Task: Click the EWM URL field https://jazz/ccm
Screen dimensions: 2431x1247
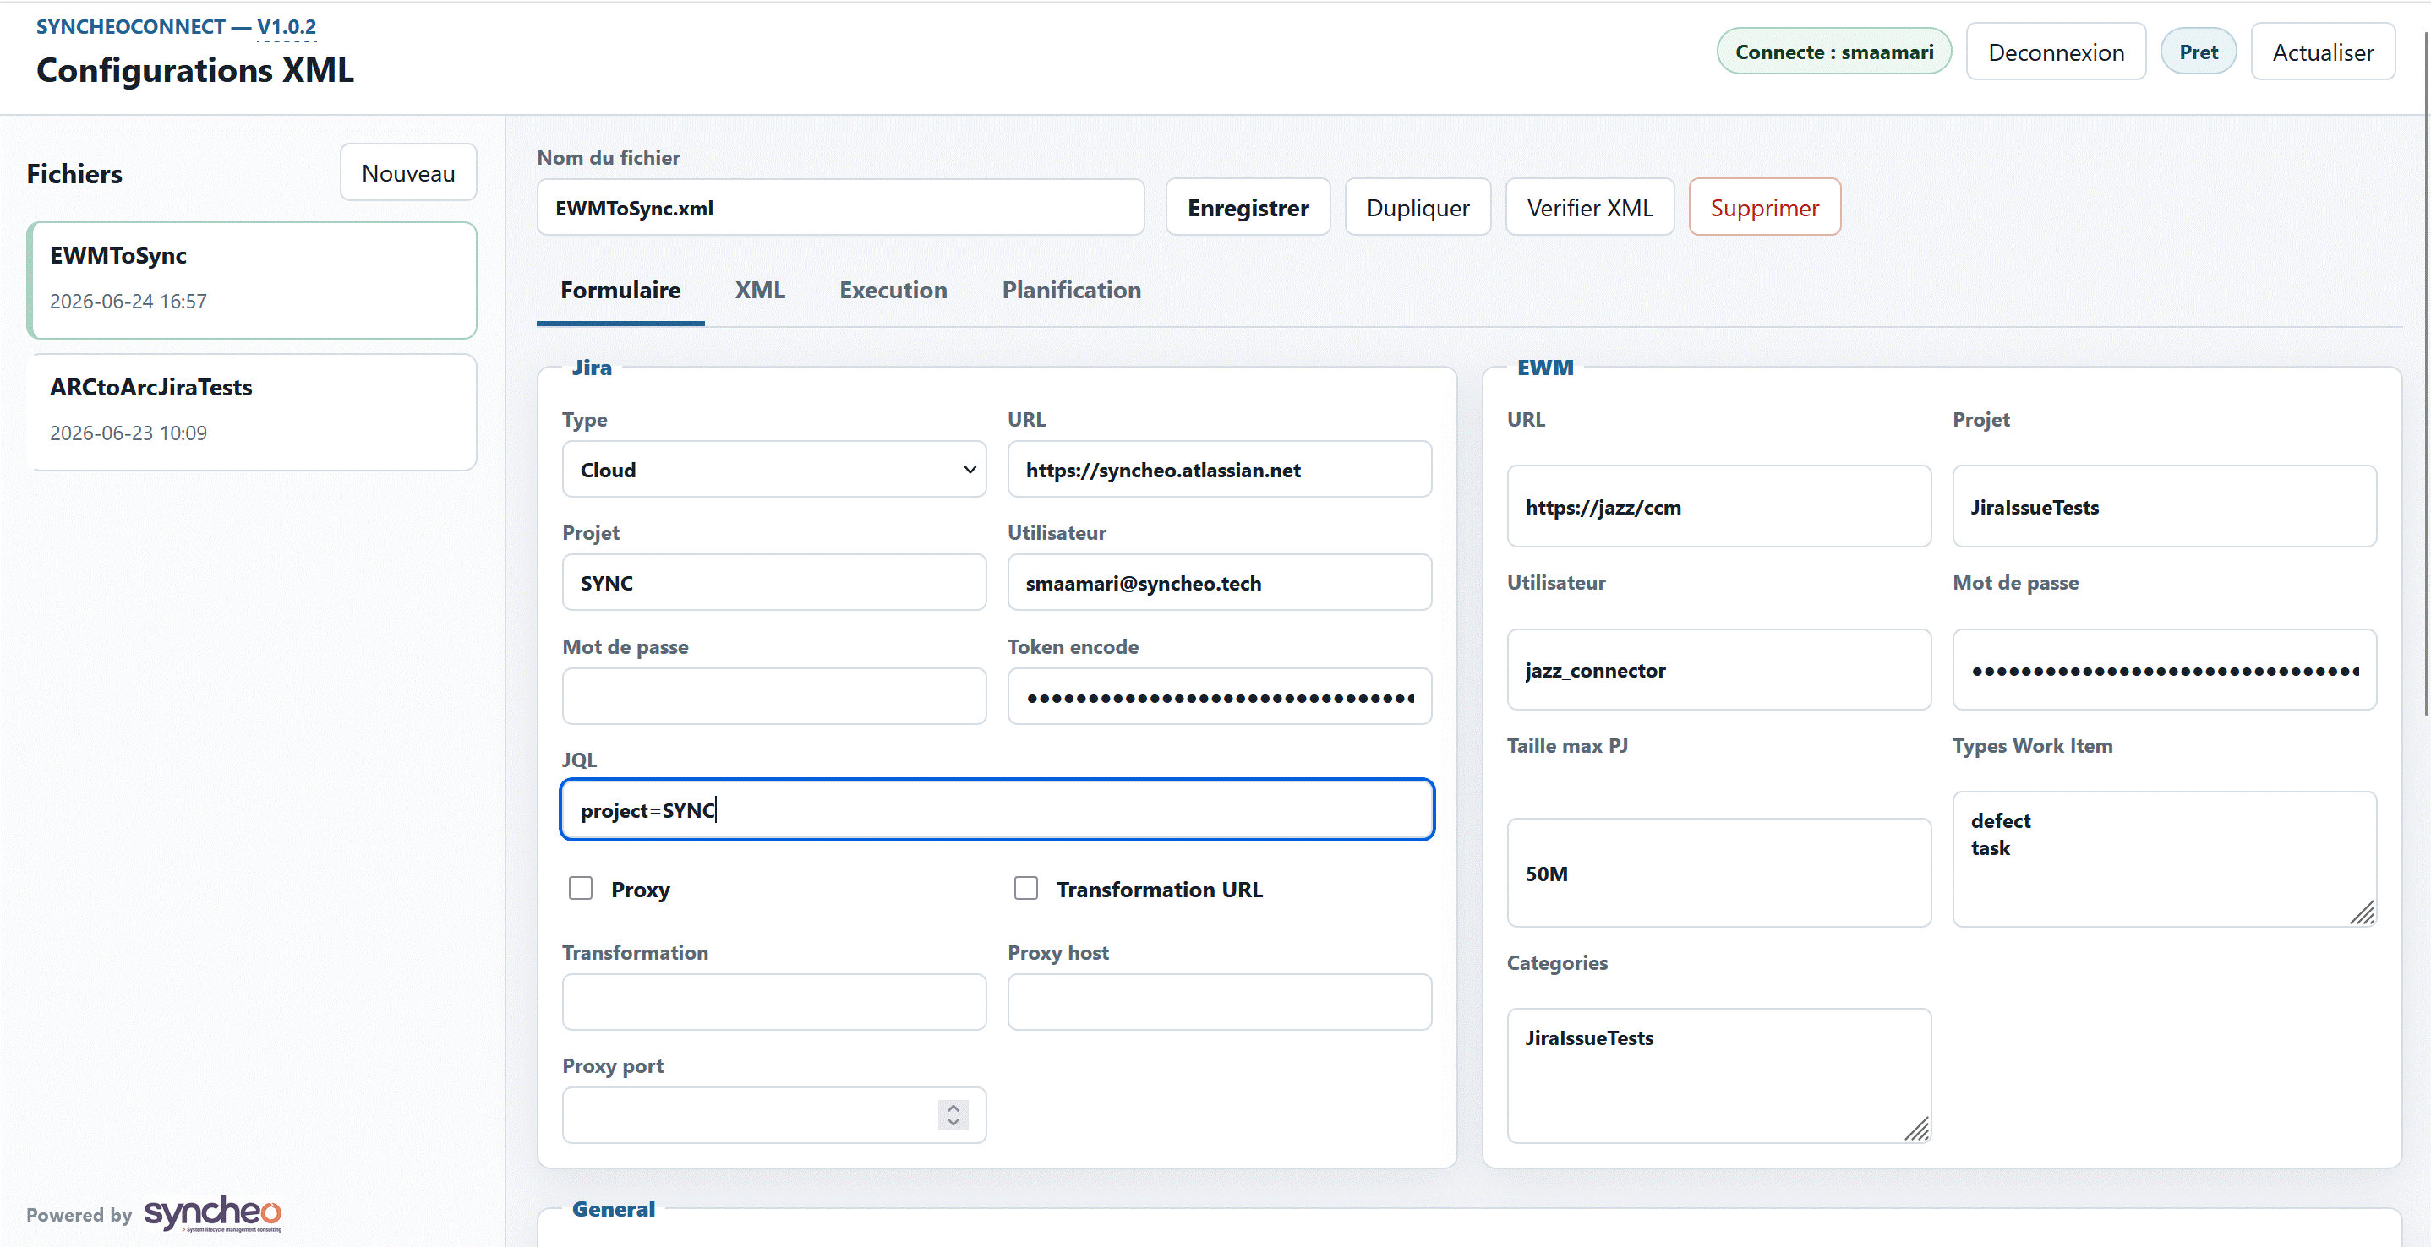Action: [1718, 507]
